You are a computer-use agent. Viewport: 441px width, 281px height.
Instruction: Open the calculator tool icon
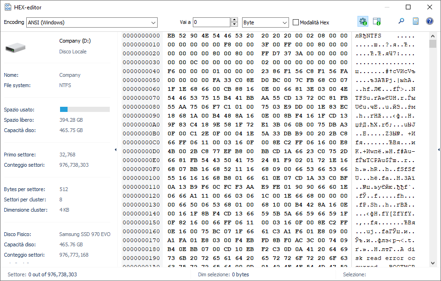point(415,22)
